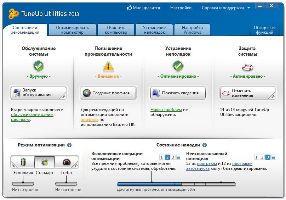The width and height of the screenshot is (286, 200).
Task: Show page 3 of Выполненные операции оптимизации
Action: pyautogui.click(x=173, y=157)
